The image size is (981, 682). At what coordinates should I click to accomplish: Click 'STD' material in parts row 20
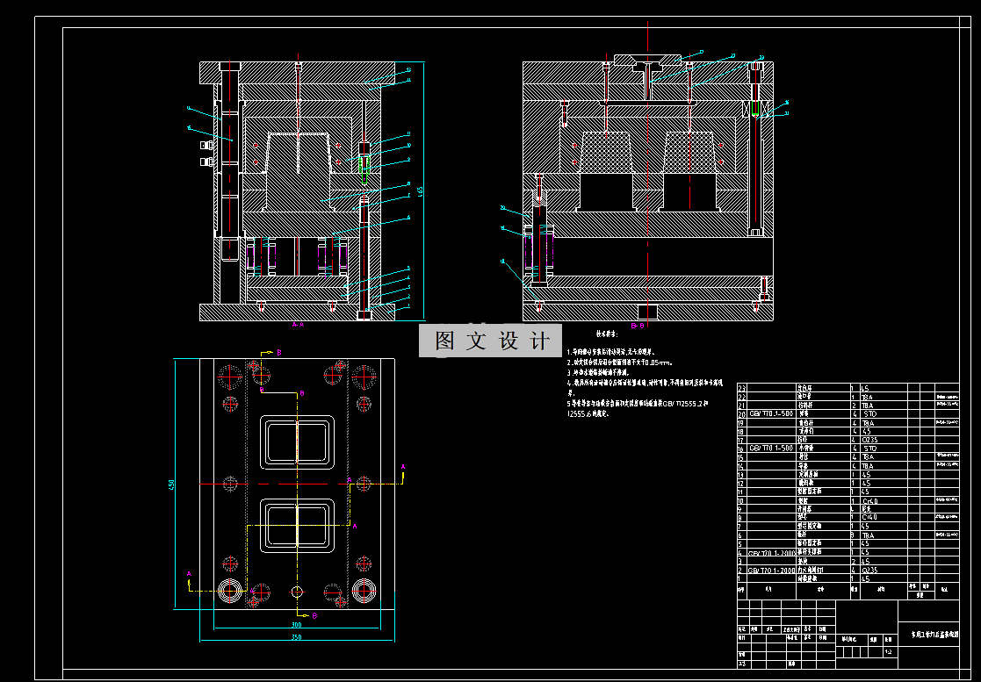click(869, 413)
